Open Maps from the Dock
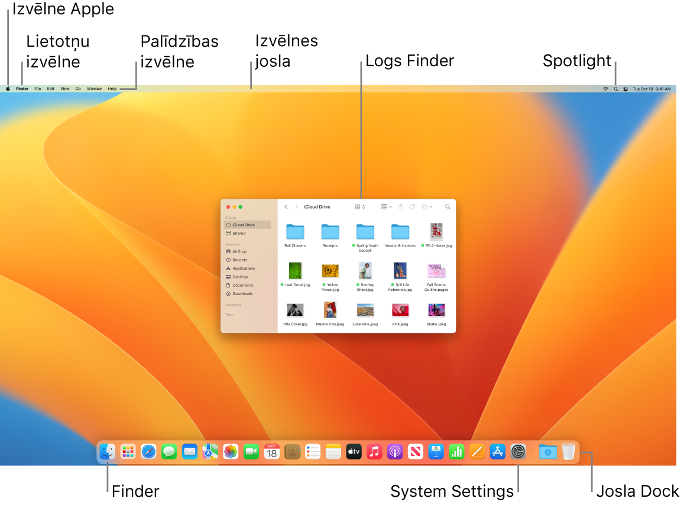Screen dimensions: 687x505 pyautogui.click(x=210, y=452)
